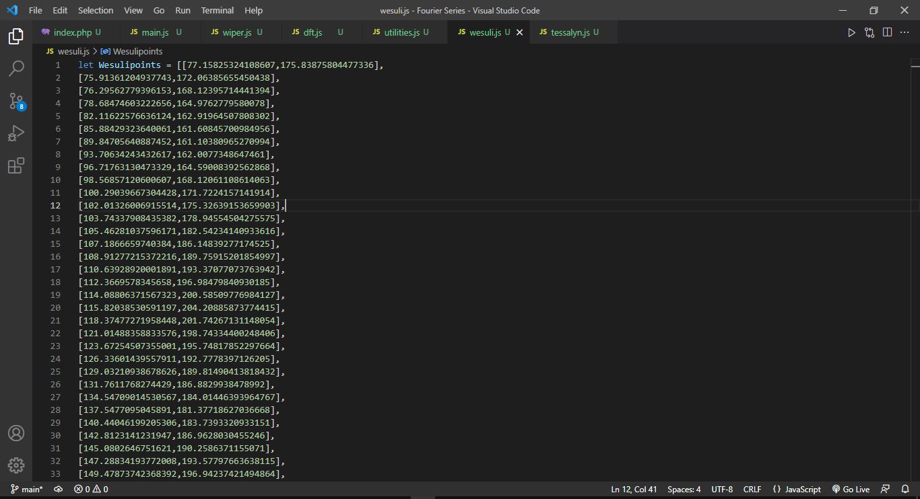Click the main* branch indicator

tap(26, 490)
